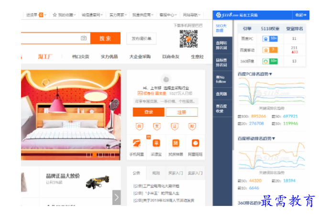319x216 pixels.
Task: Expand the 诚信通官网 menu
Action: (x=92, y=15)
